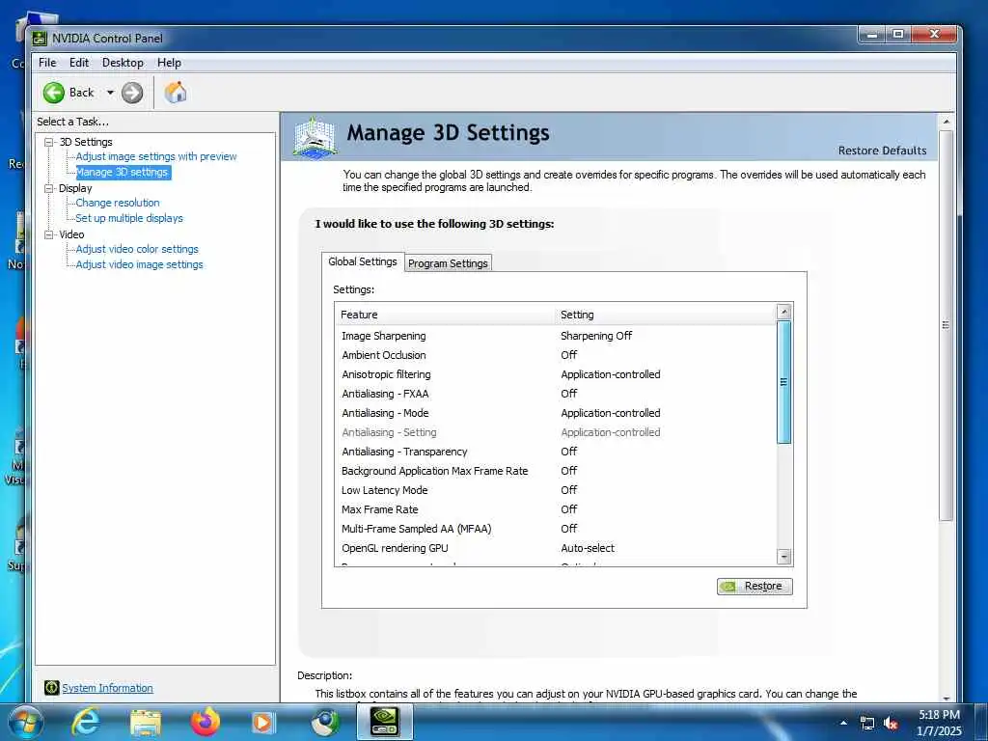Select Background Application Max Frame Rate row
This screenshot has height=741, width=988.
click(556, 471)
